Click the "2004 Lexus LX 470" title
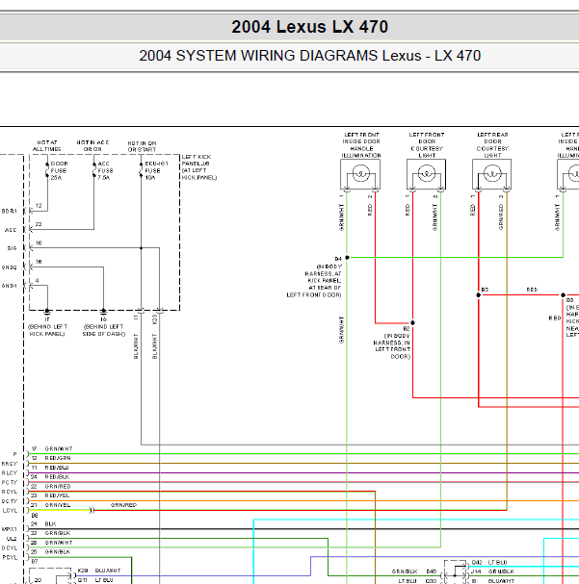This screenshot has height=584, width=579. click(310, 27)
